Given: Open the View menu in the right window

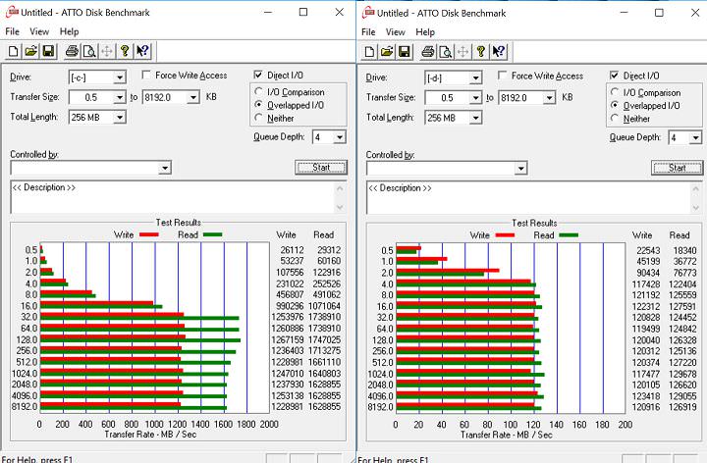Looking at the screenshot, I should 395,31.
